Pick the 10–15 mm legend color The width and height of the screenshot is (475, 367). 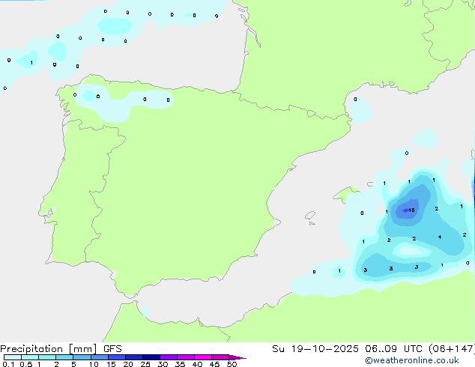click(x=99, y=357)
